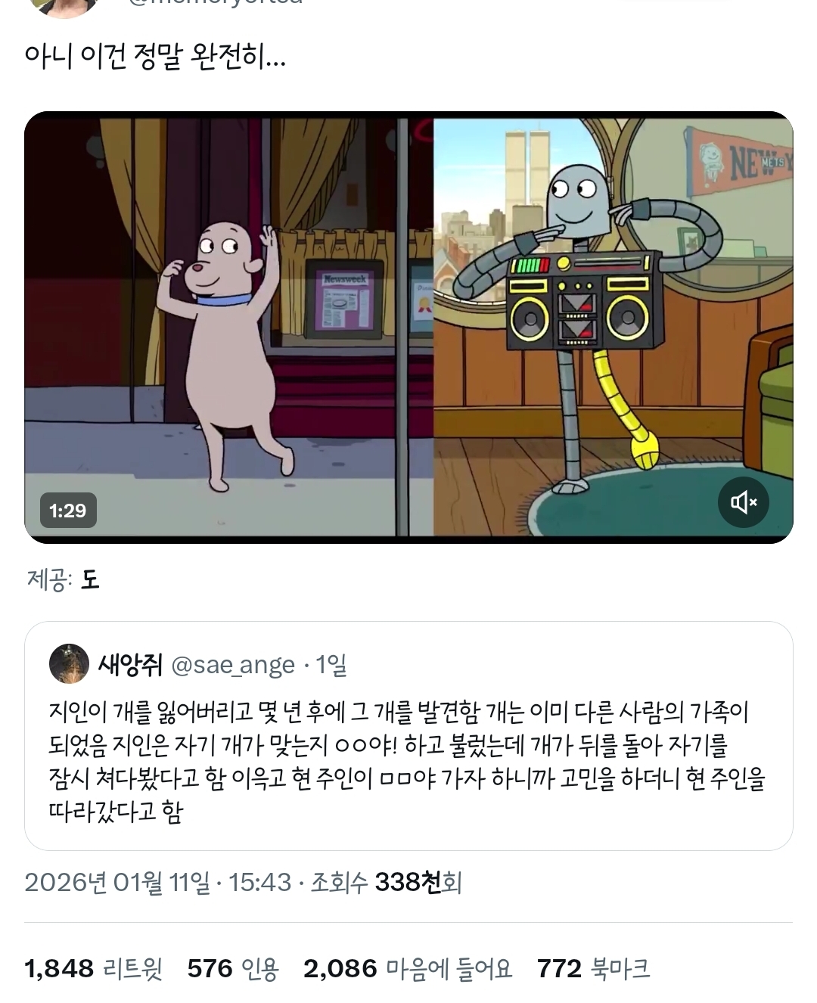Viewport: 817px width, 1003px height.
Task: View the 2,086 마음에 들어요 likes list
Action: pyautogui.click(x=408, y=968)
